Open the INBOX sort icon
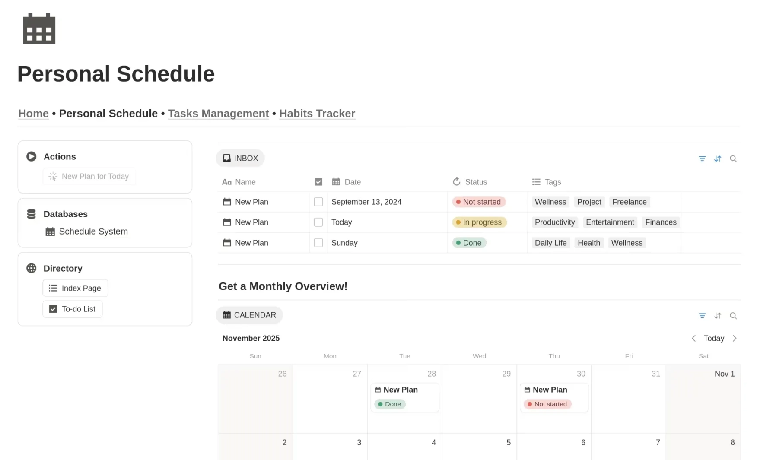This screenshot has height=460, width=757. coord(718,159)
